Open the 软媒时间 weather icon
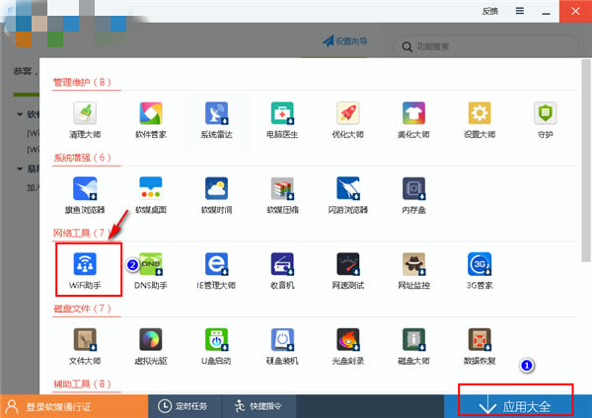 (216, 195)
